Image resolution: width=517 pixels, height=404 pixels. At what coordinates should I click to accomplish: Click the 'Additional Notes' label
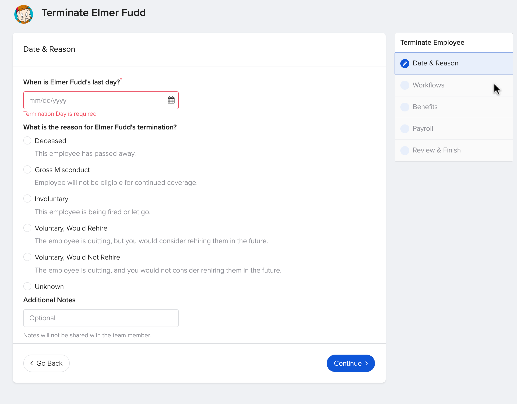(x=49, y=300)
